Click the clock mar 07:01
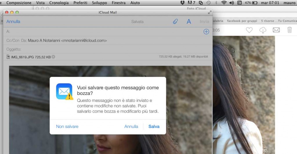 270,3
